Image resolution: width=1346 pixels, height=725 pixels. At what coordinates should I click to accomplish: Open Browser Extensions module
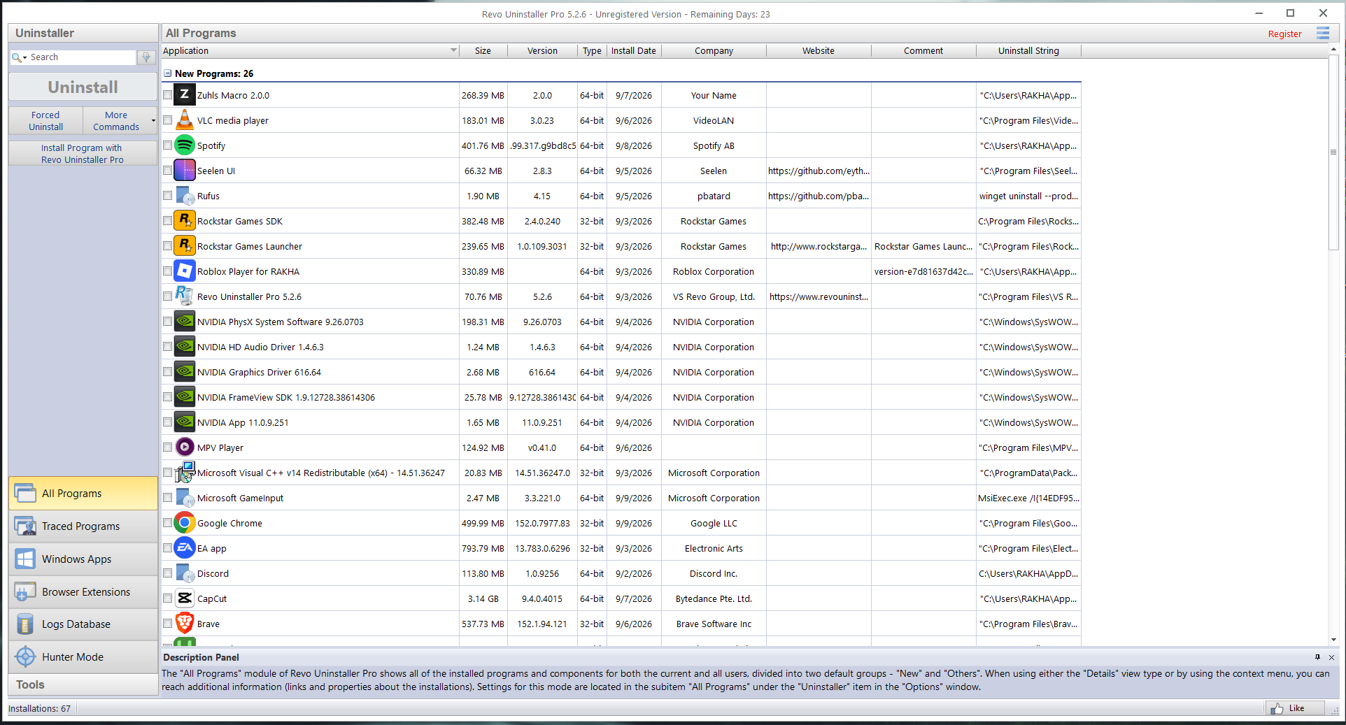(x=83, y=592)
